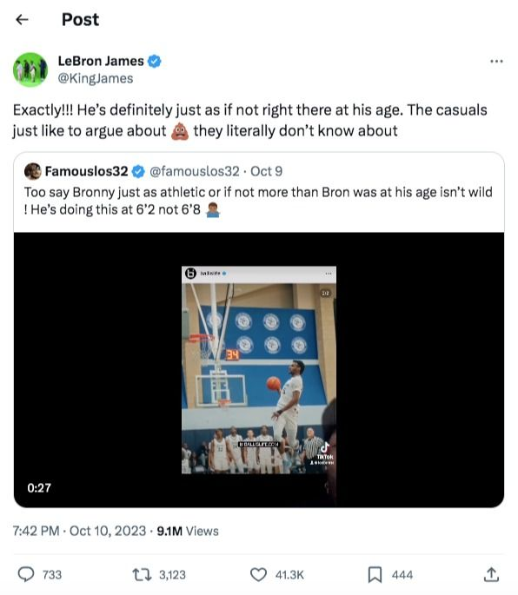Image resolution: width=518 pixels, height=595 pixels.
Task: Open the @KingJames handle link
Action: [x=96, y=78]
